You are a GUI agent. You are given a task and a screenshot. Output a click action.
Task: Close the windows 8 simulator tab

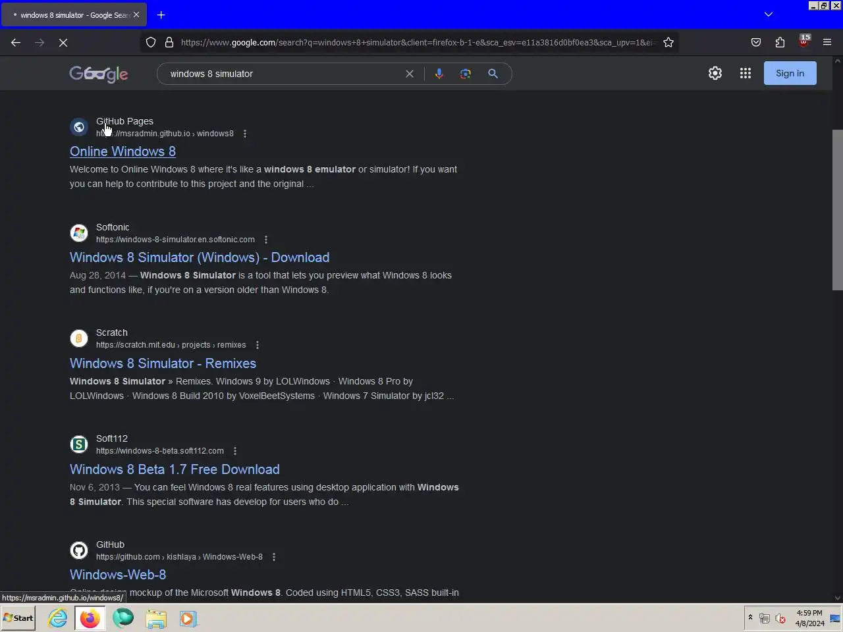pos(136,14)
